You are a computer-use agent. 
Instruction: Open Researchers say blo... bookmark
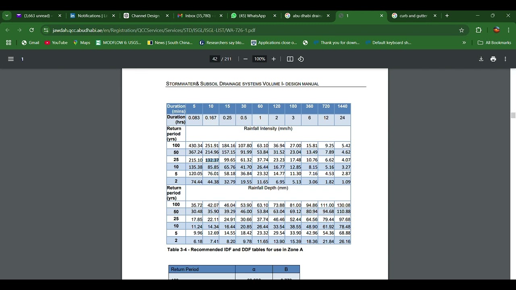(x=222, y=43)
